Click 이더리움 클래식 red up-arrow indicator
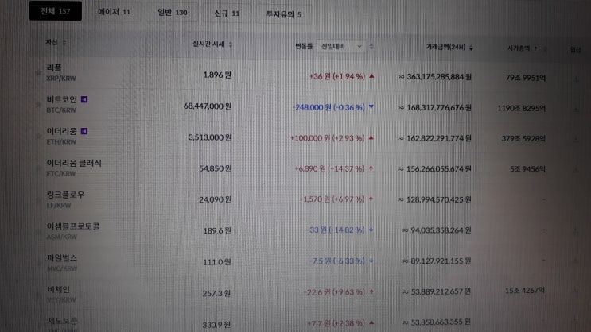Viewport: 591px width, 332px height. click(x=371, y=168)
